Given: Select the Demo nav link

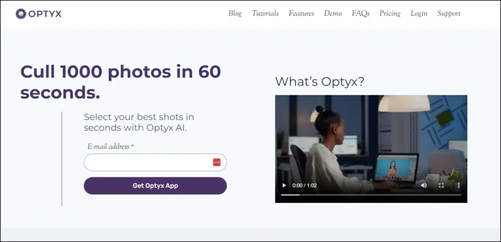Looking at the screenshot, I should pyautogui.click(x=333, y=14).
